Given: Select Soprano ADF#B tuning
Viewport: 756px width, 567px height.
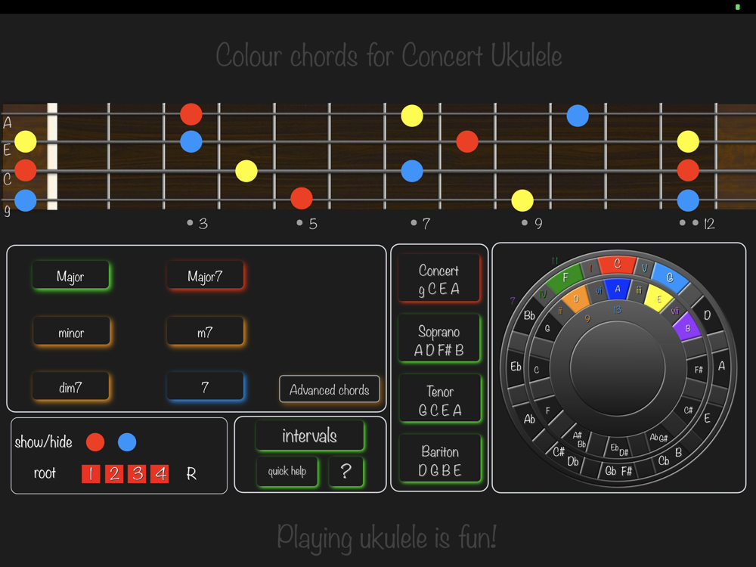Looking at the screenshot, I should [439, 339].
